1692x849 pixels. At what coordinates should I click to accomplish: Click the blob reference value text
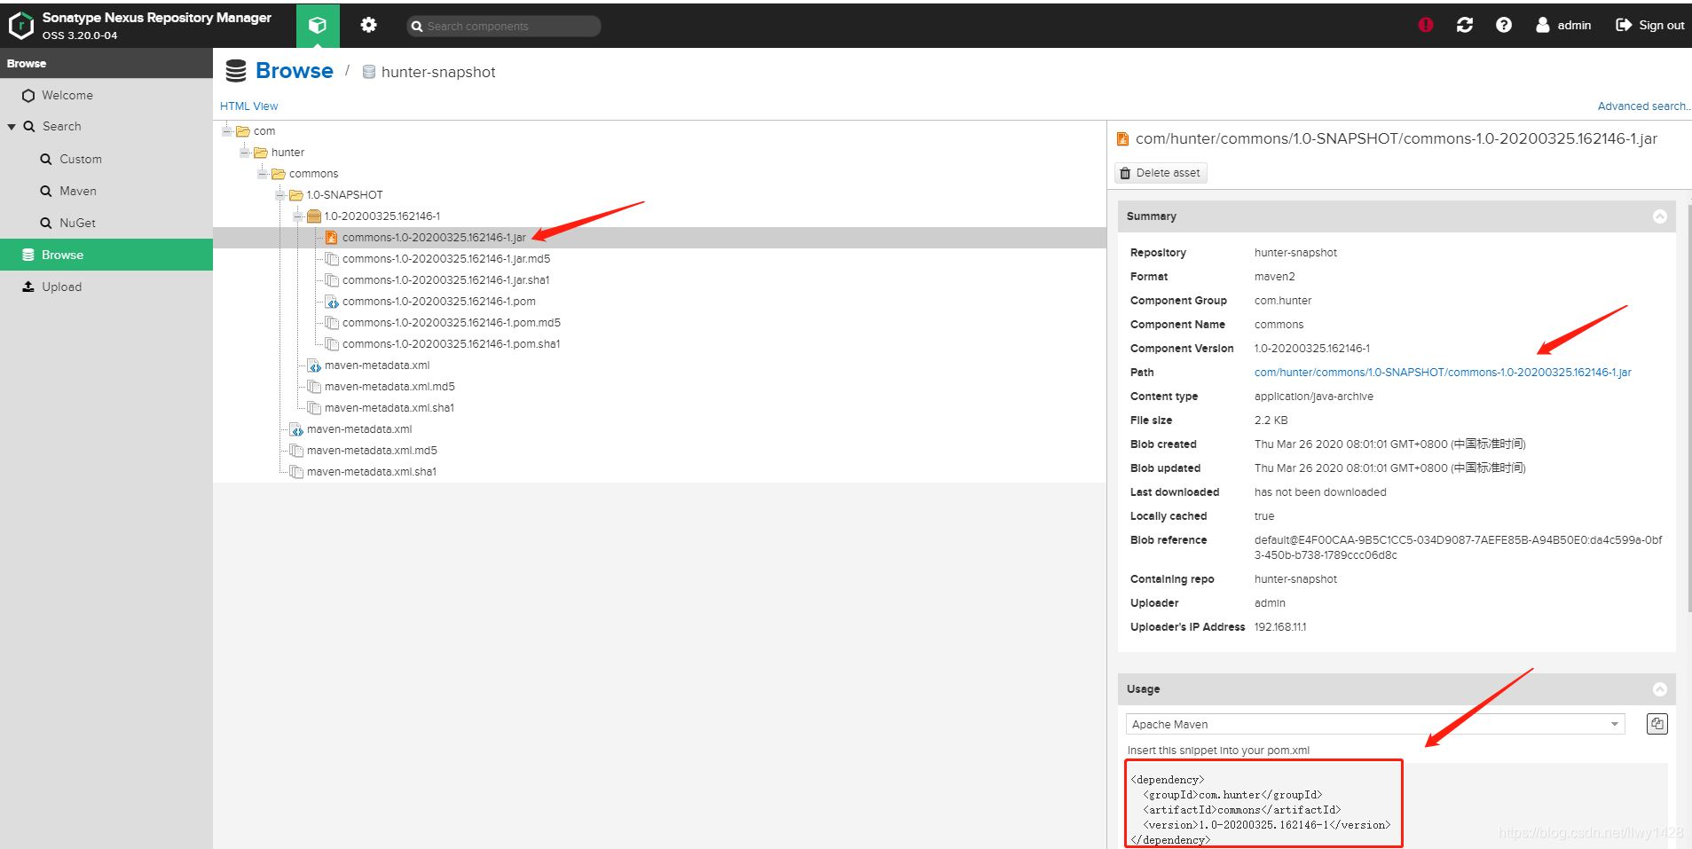tap(1458, 547)
